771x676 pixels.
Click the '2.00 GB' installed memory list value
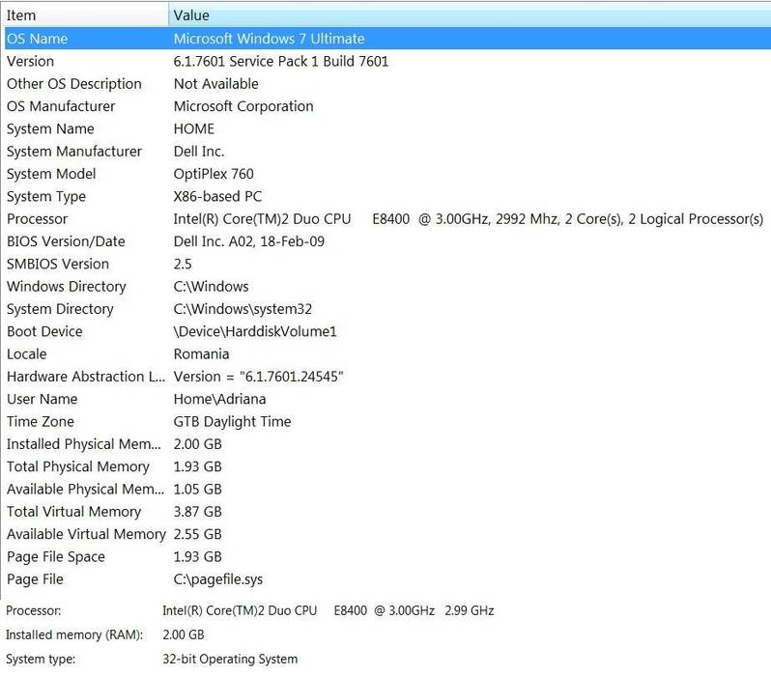(x=197, y=444)
